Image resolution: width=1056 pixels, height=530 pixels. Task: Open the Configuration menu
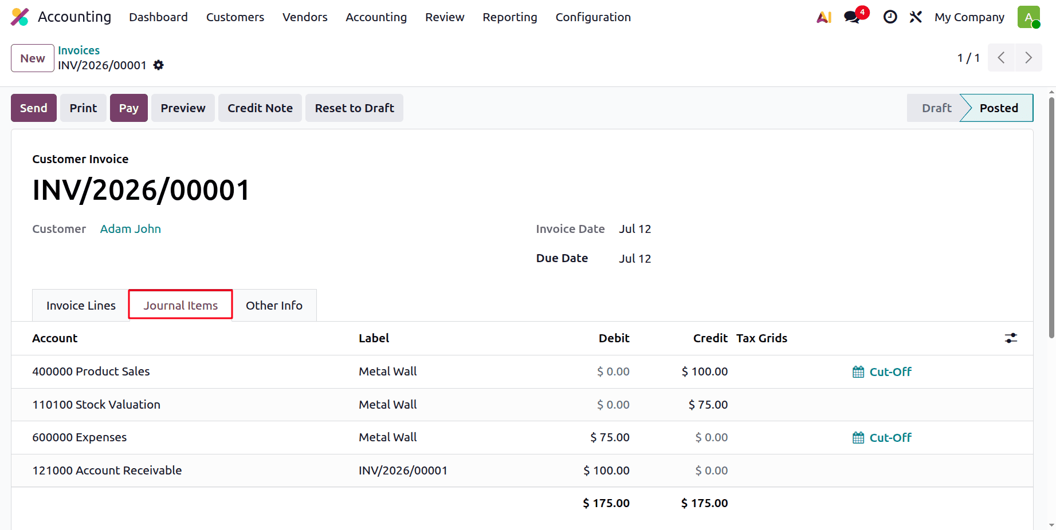pos(593,17)
